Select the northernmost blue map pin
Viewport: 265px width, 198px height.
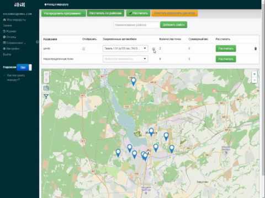point(134,81)
